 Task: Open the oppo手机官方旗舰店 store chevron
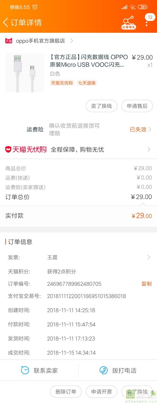72,41
